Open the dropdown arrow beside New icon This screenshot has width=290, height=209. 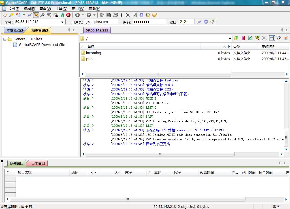[x=24, y=15]
